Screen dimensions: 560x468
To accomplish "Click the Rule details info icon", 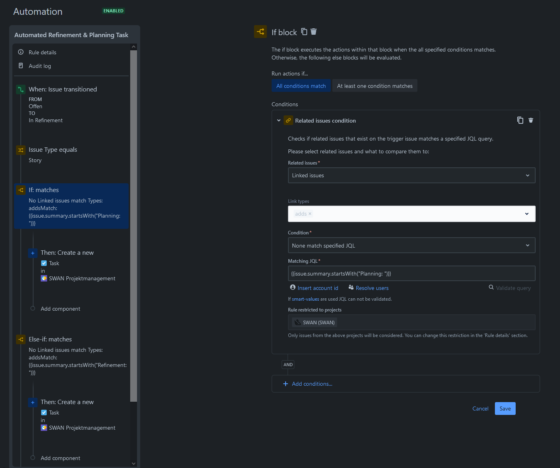I will (x=21, y=52).
